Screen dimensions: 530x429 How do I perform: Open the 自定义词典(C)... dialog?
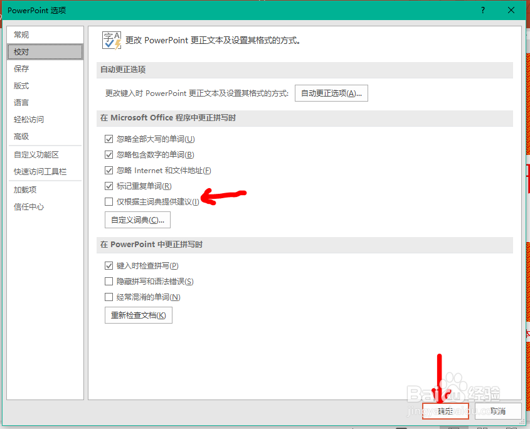point(137,220)
